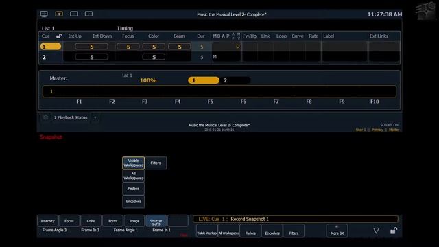Click the D flag in cue 1 row
The image size is (439, 247).
coord(238,47)
